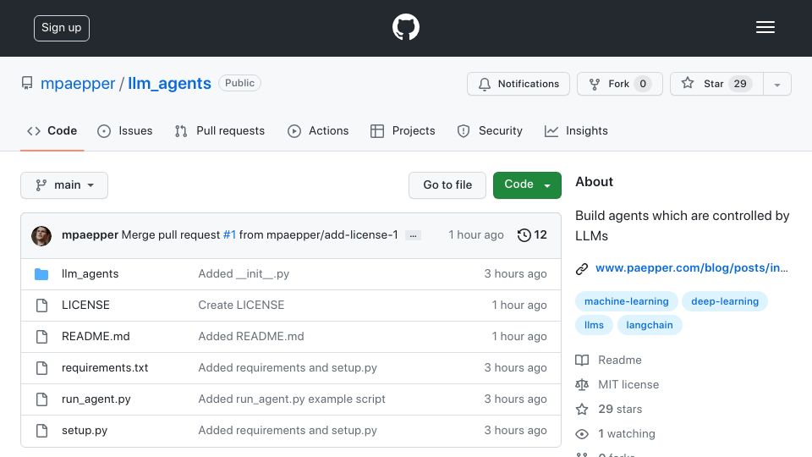Click the Go to file button

(x=447, y=185)
